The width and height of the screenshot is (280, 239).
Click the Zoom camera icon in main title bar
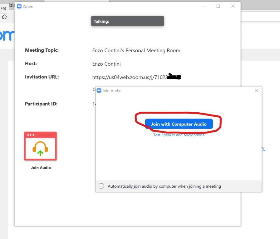(19, 6)
